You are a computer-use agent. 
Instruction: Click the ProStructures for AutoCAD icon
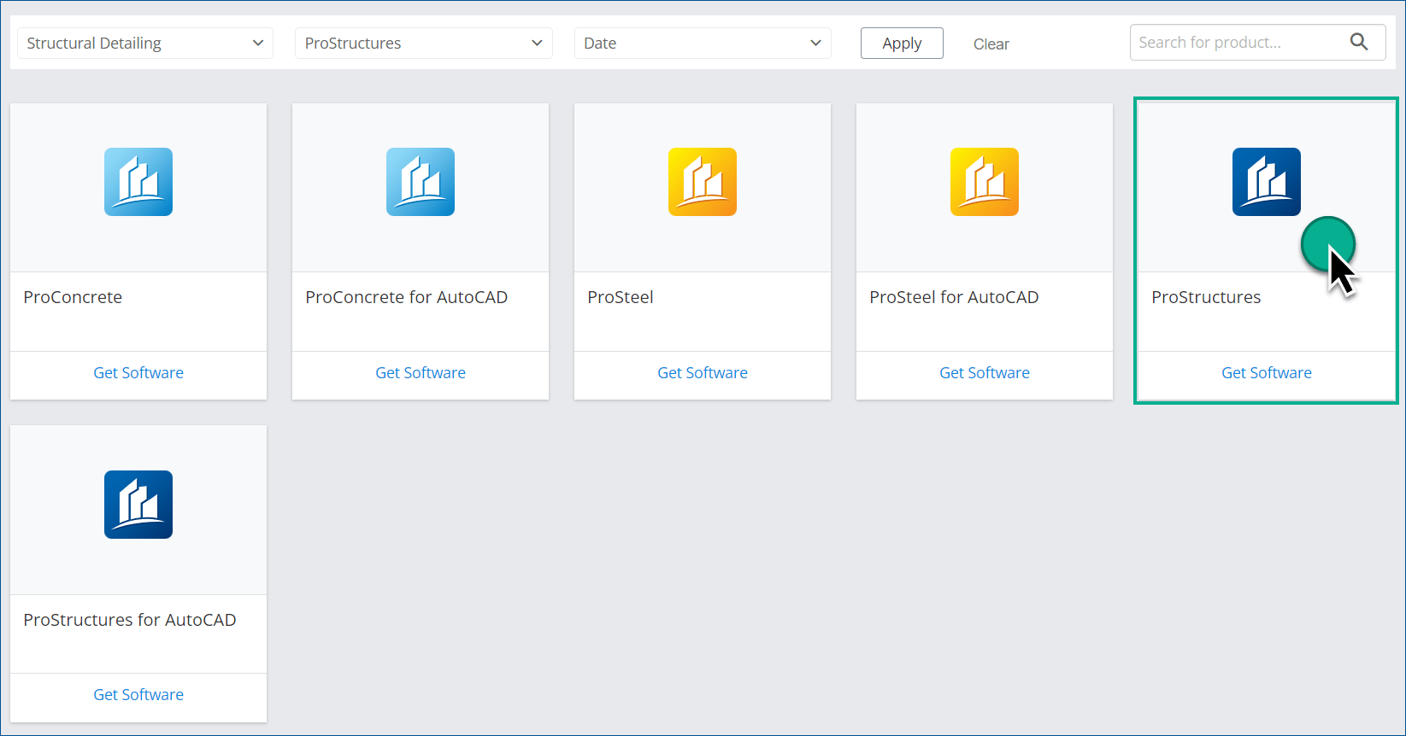click(x=138, y=505)
